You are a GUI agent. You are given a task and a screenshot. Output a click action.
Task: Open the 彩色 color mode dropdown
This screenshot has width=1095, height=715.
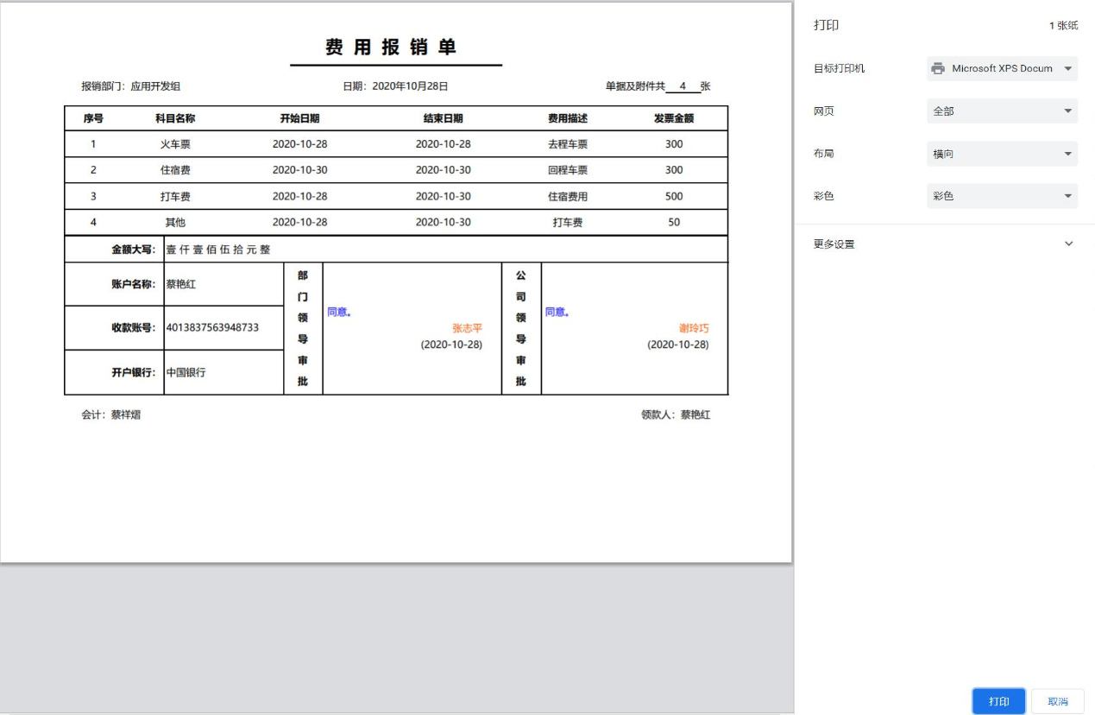[1002, 196]
